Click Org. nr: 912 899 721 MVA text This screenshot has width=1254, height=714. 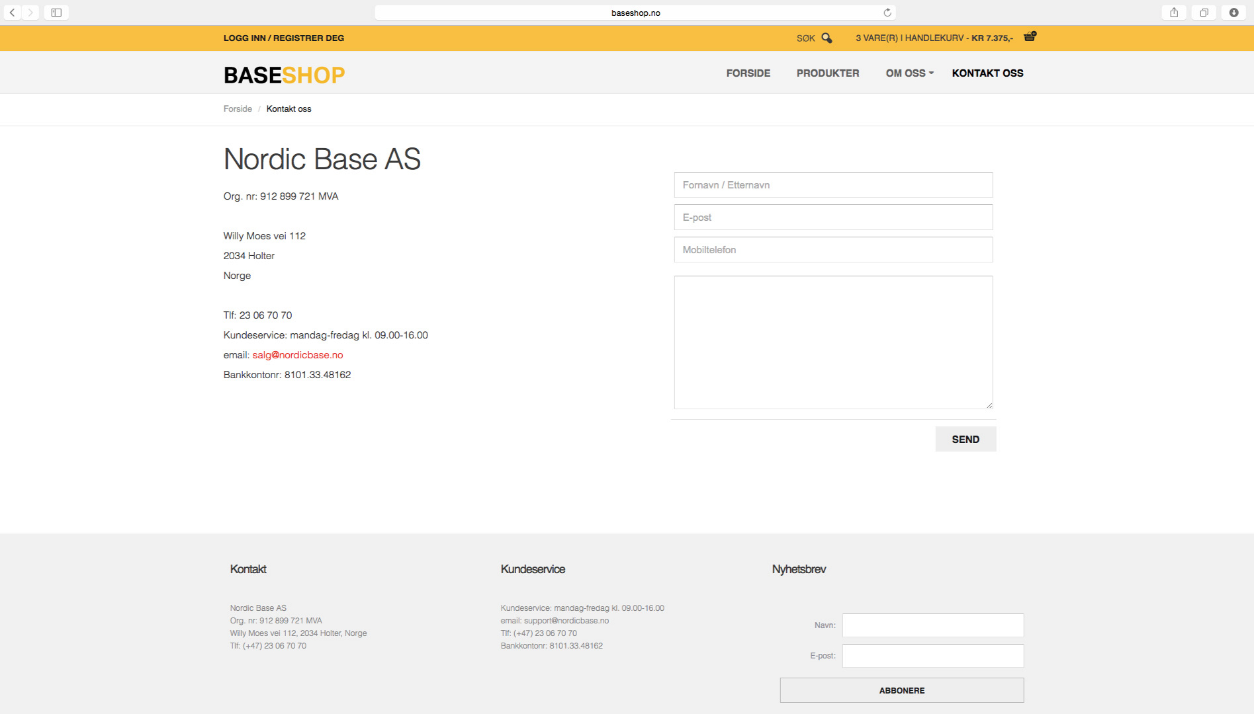[281, 196]
